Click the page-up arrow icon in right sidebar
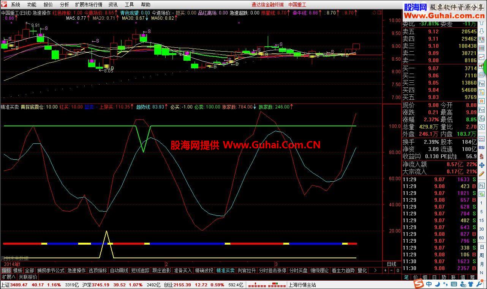The width and height of the screenshot is (487, 289). point(481,23)
